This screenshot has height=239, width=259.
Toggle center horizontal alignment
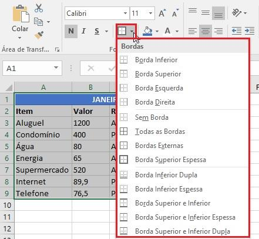(206, 31)
